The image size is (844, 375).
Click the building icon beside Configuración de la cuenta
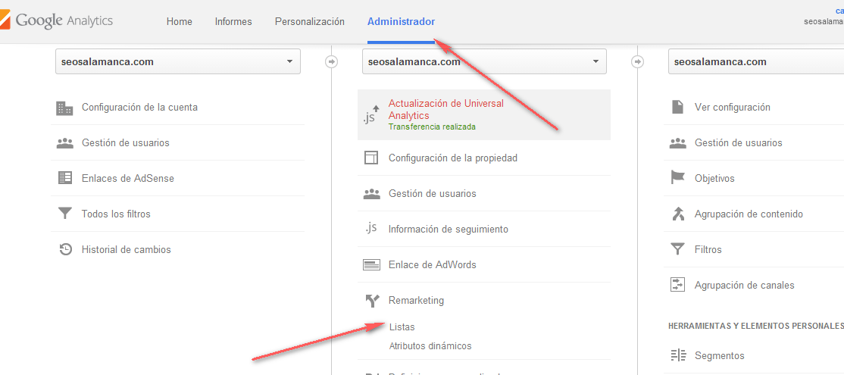(64, 108)
